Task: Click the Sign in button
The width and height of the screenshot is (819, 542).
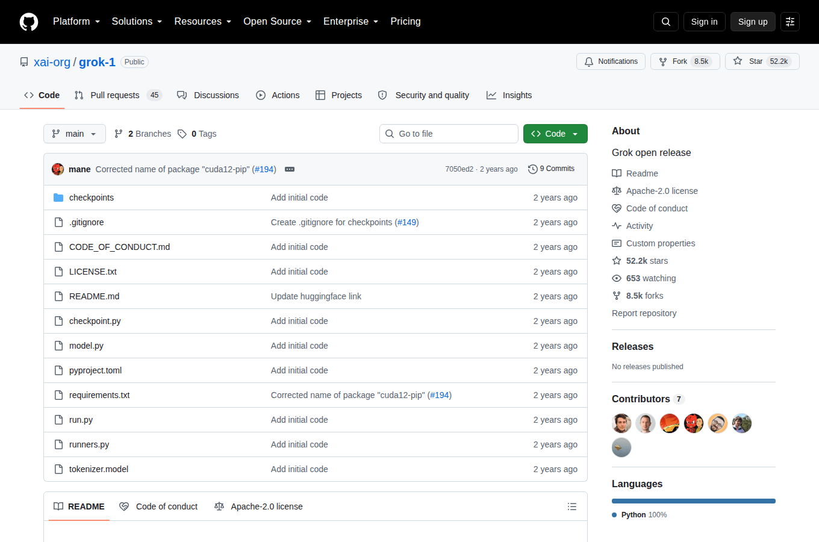Action: click(705, 22)
